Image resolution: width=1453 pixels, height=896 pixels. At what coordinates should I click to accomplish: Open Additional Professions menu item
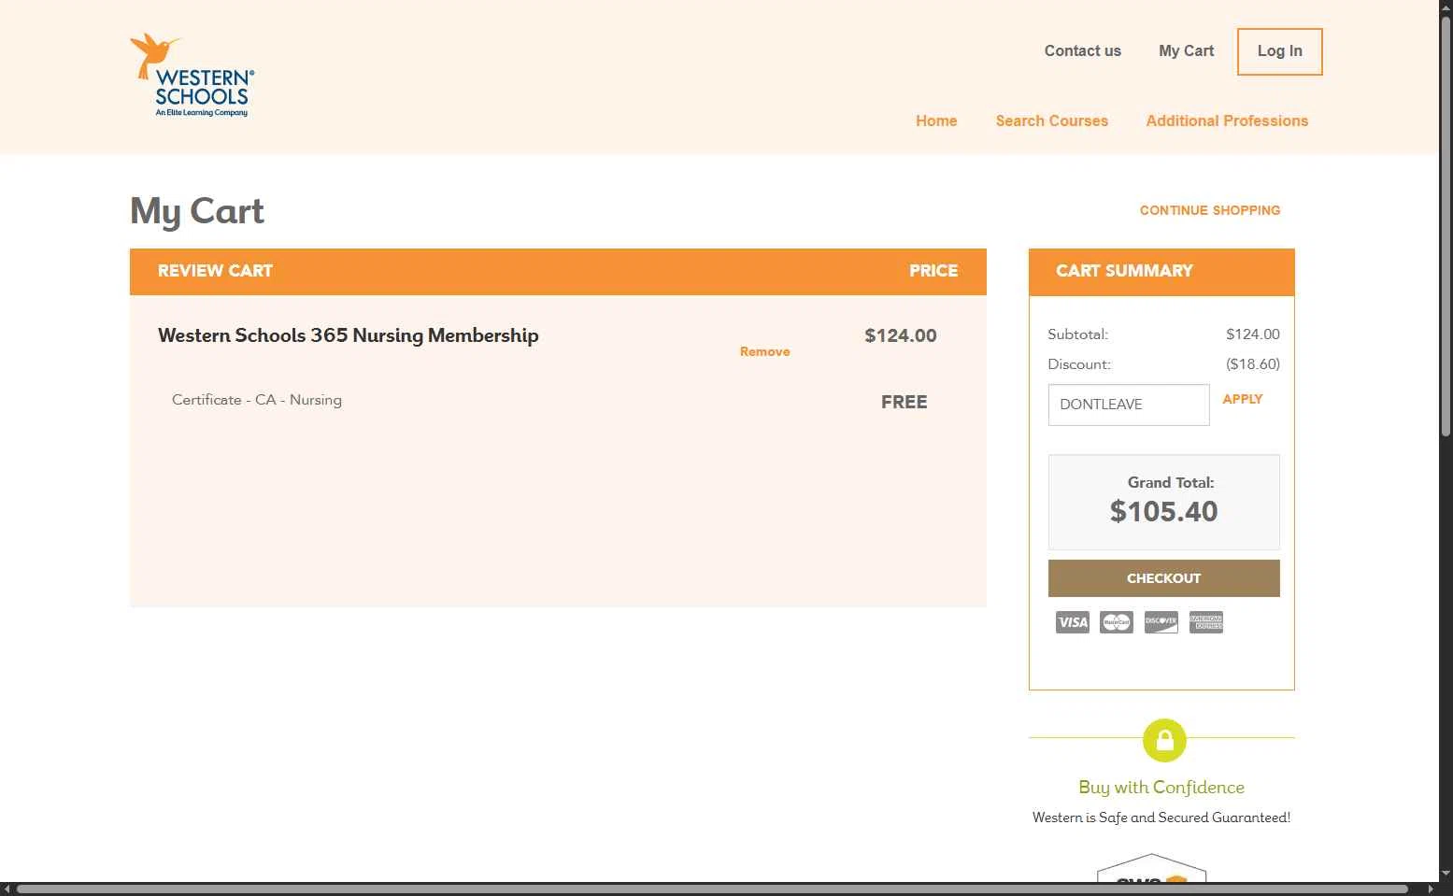click(x=1227, y=121)
